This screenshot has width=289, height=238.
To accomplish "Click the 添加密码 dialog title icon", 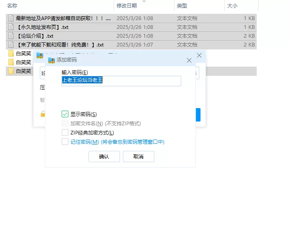I will point(52,60).
